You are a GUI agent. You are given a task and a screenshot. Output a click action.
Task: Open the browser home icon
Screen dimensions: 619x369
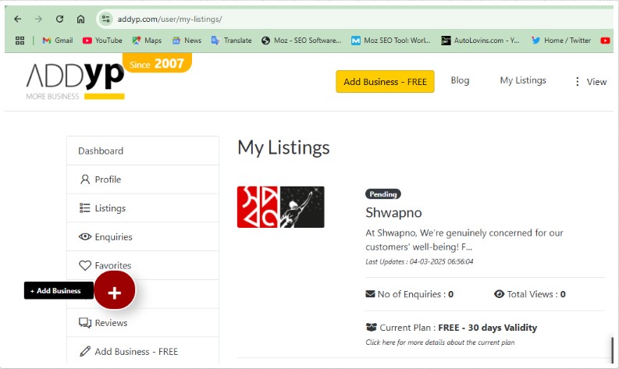80,19
